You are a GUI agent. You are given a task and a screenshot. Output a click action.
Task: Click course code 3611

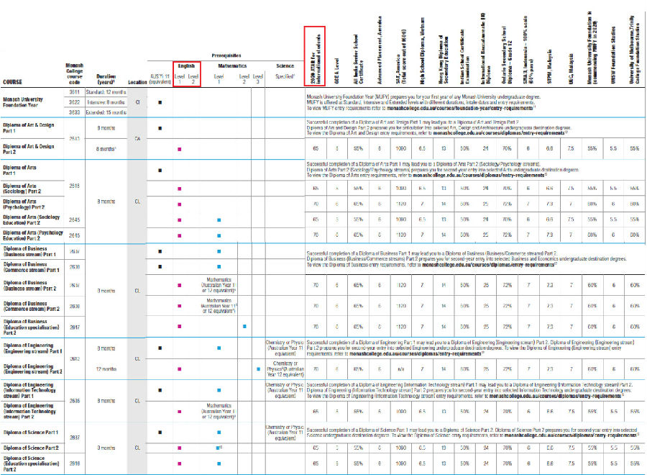pos(74,92)
